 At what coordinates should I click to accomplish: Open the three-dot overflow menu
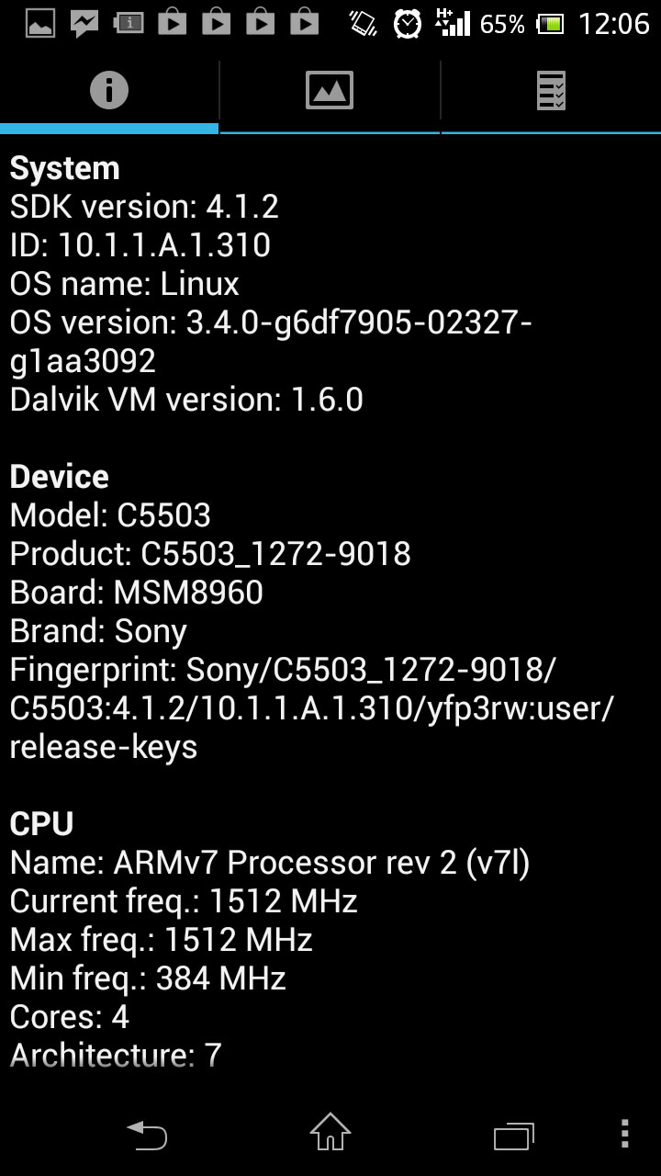click(624, 1134)
